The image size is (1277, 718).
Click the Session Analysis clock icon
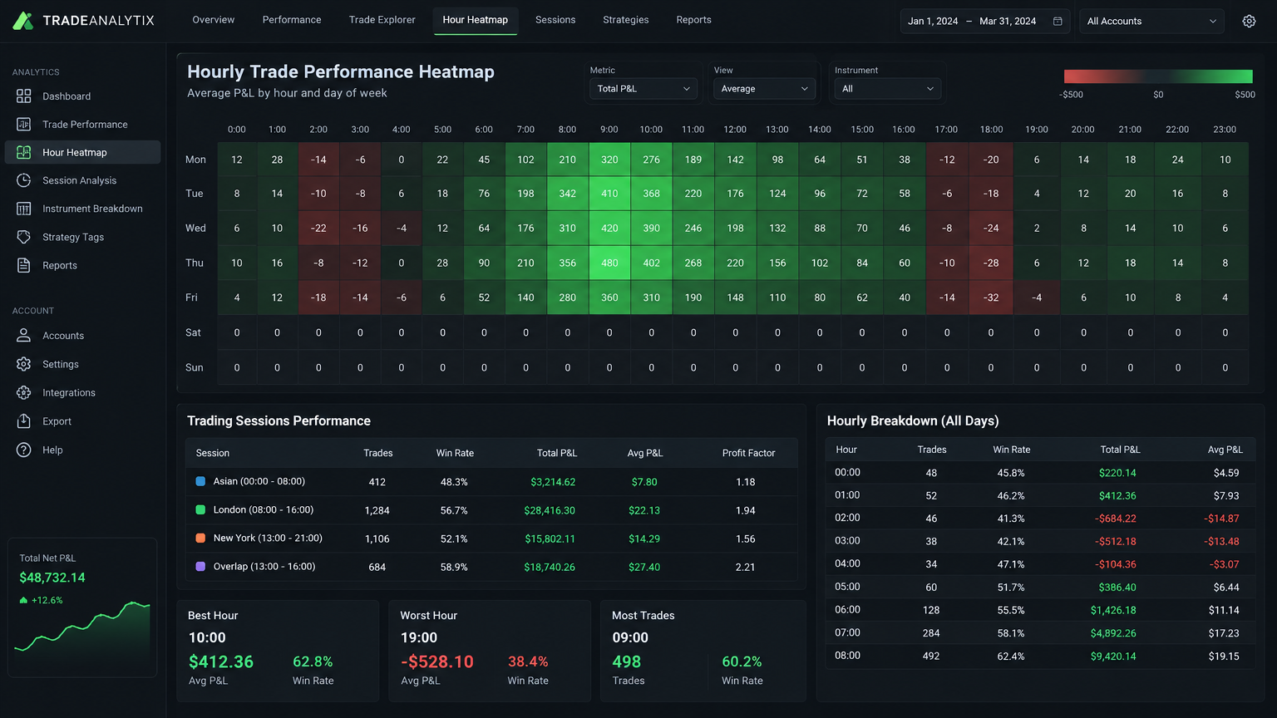(24, 180)
